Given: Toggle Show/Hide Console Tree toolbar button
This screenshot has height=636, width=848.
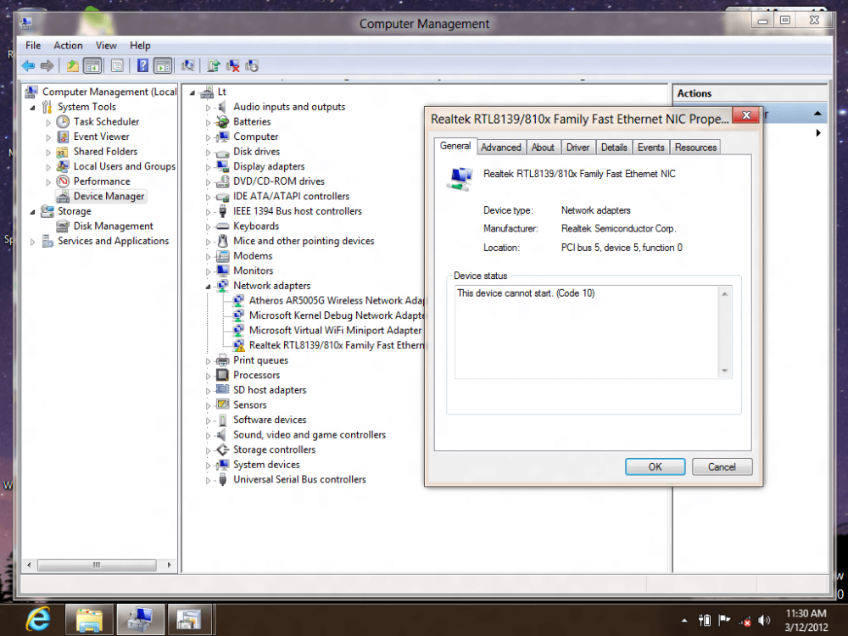Looking at the screenshot, I should click(92, 65).
